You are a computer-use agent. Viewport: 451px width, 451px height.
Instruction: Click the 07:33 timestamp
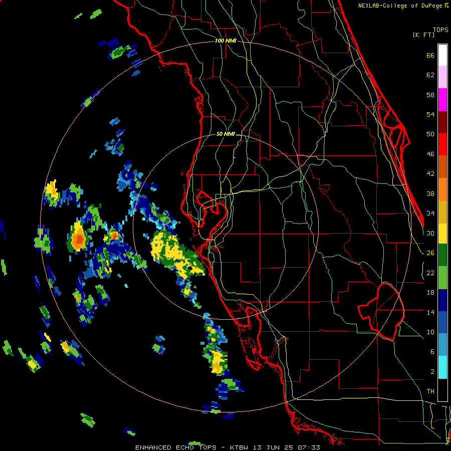(309, 447)
